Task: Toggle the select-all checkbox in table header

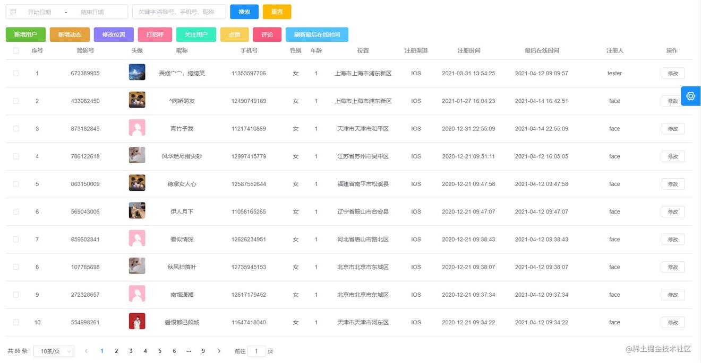Action: click(x=16, y=51)
